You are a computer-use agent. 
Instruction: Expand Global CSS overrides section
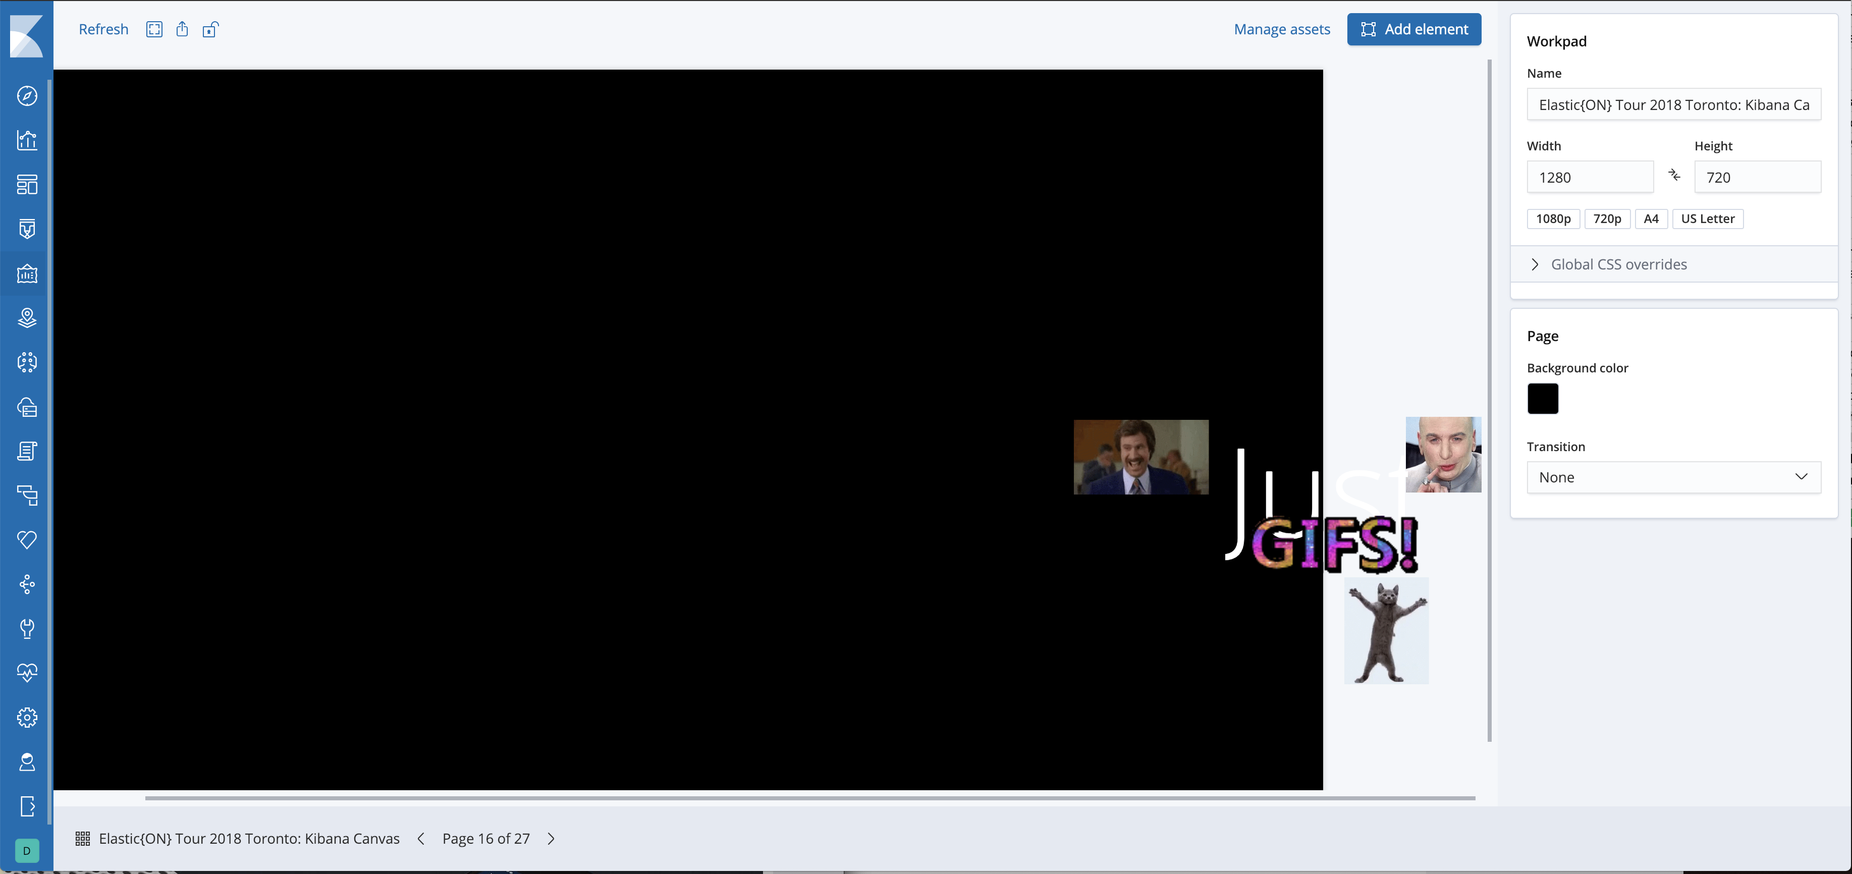pyautogui.click(x=1619, y=264)
